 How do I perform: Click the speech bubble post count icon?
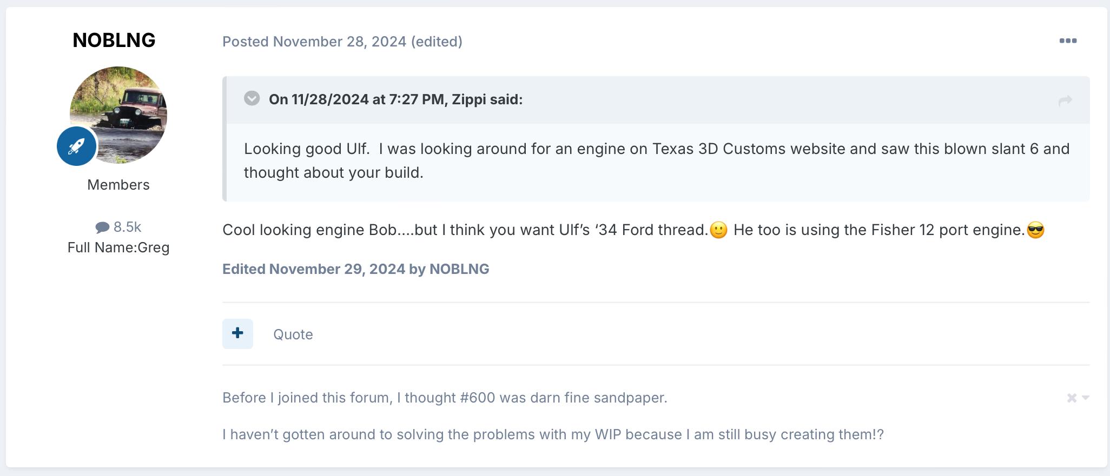coord(102,227)
